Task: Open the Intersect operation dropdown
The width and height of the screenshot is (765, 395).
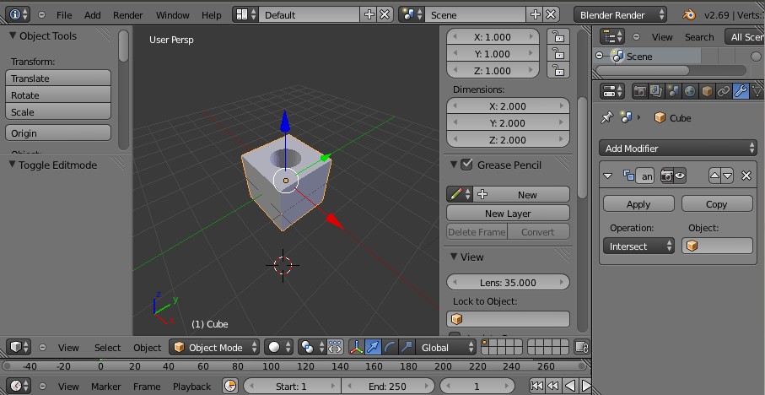Action: pos(638,246)
